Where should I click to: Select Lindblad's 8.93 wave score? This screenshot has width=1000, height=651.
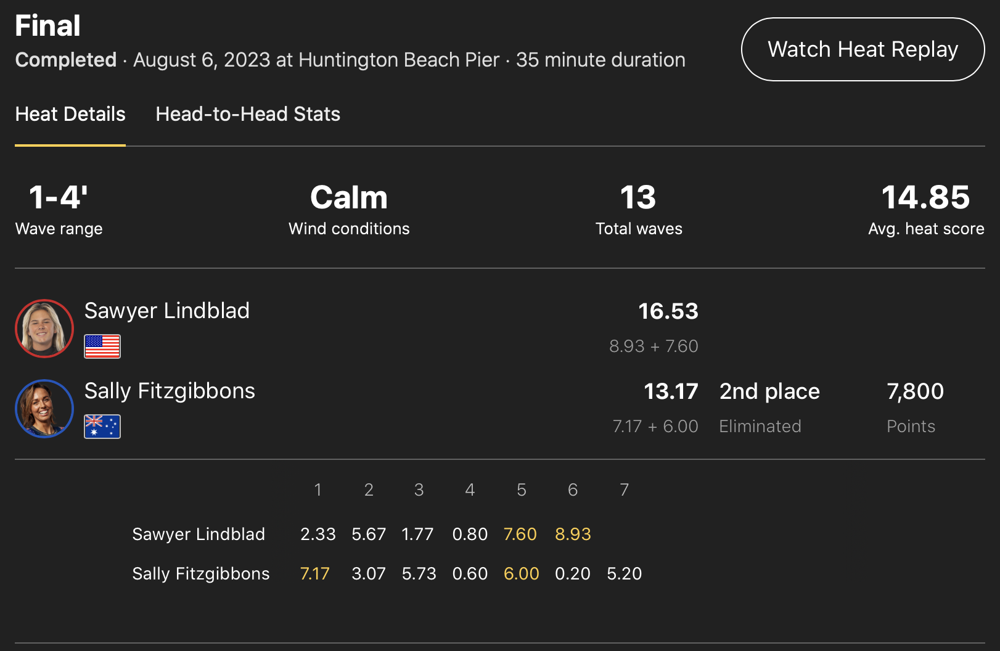click(x=573, y=534)
